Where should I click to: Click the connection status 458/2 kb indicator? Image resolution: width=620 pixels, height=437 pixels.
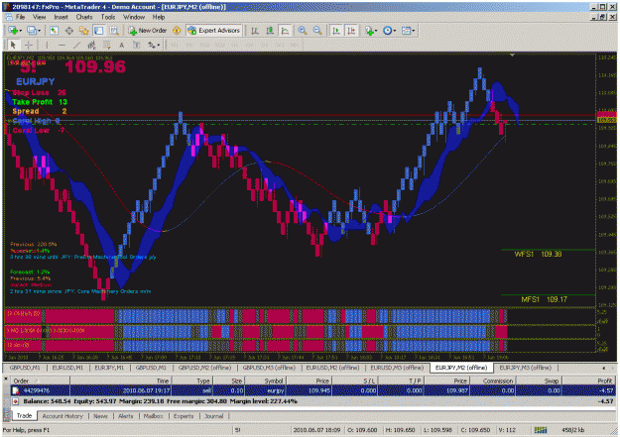[x=573, y=430]
